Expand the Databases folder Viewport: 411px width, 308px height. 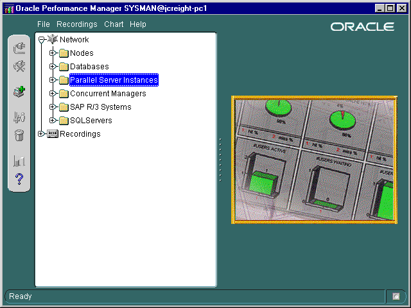[53, 67]
